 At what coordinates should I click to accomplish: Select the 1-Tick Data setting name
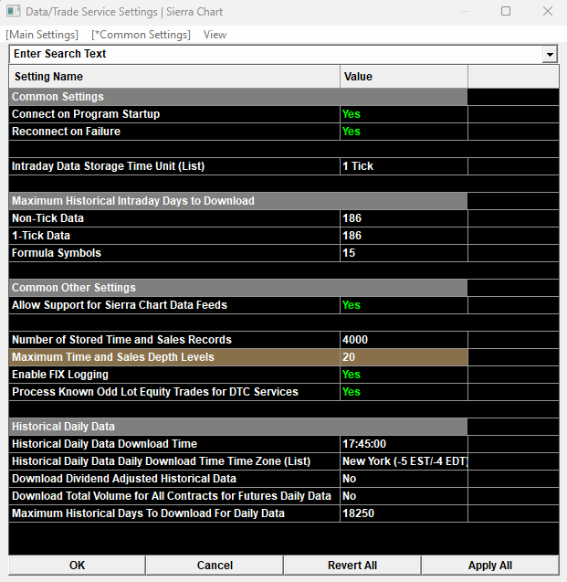(174, 236)
